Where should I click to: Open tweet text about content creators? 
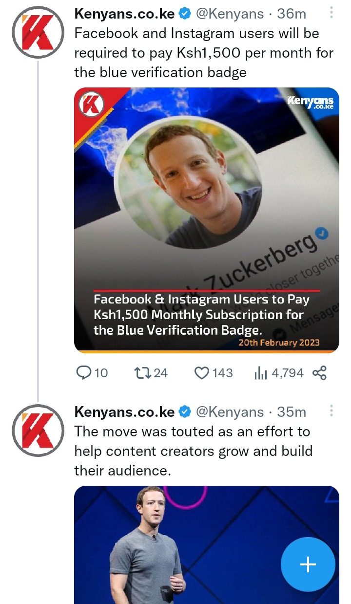click(x=193, y=451)
